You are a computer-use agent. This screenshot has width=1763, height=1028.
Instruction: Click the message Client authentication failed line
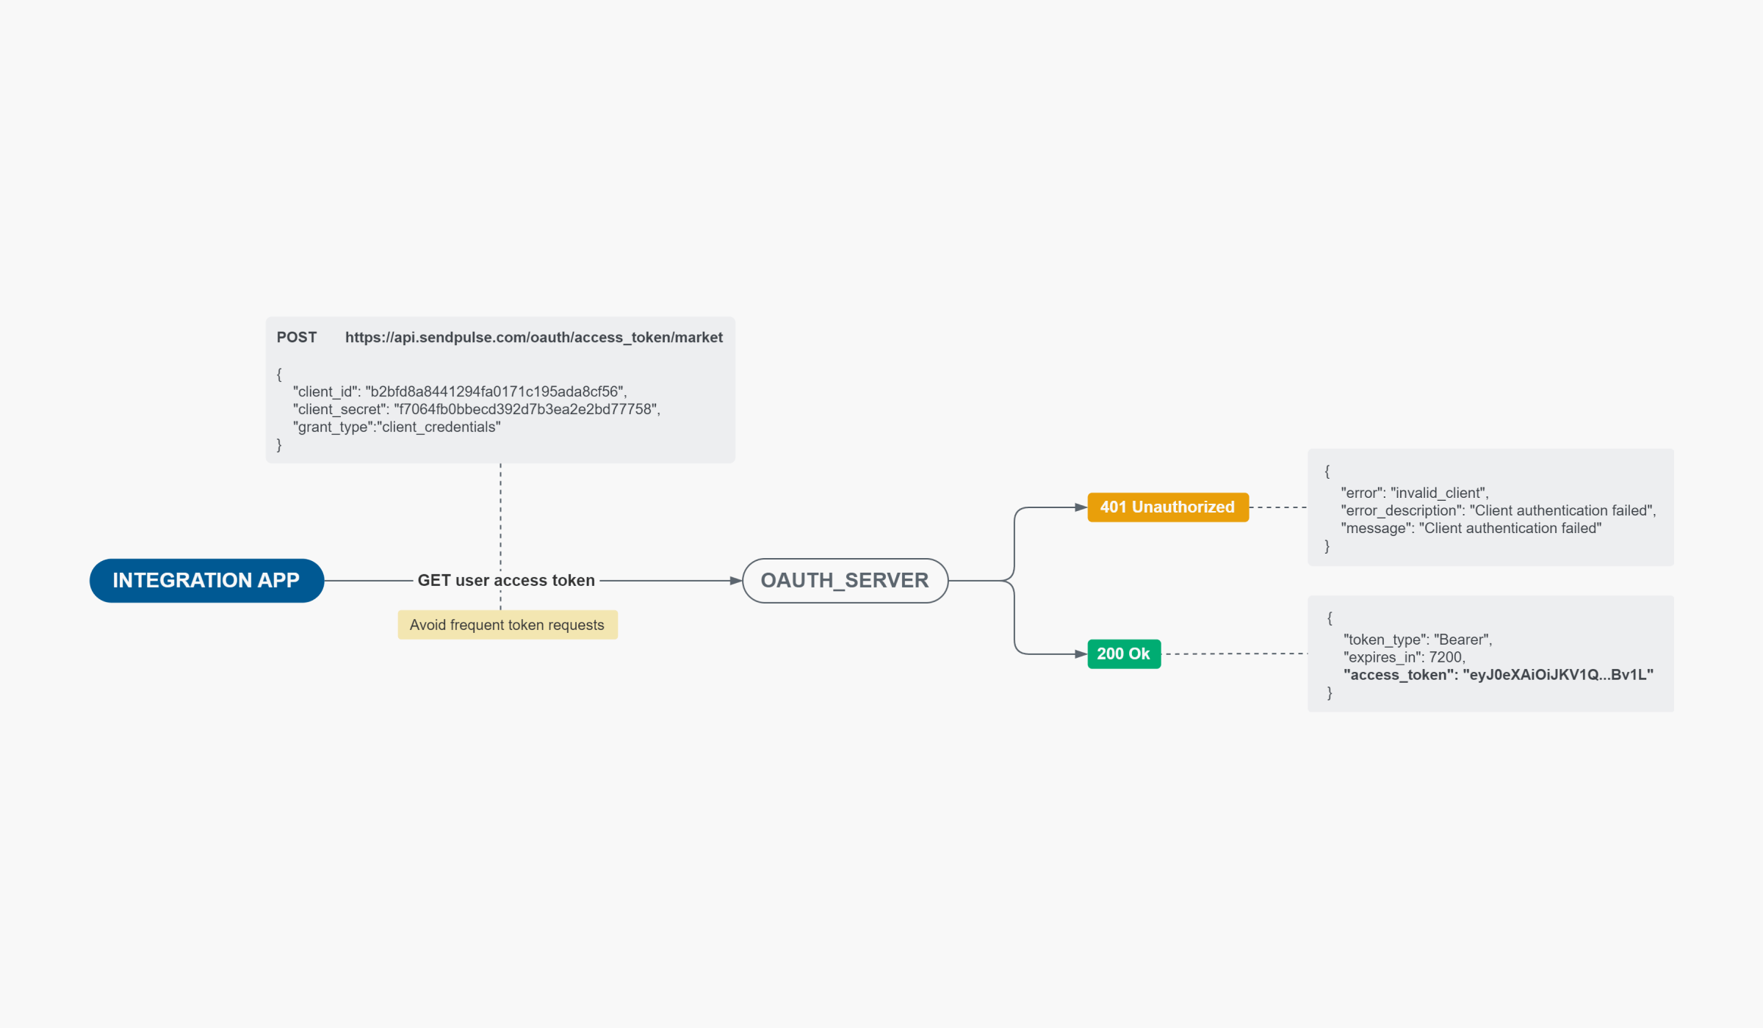tap(1471, 528)
